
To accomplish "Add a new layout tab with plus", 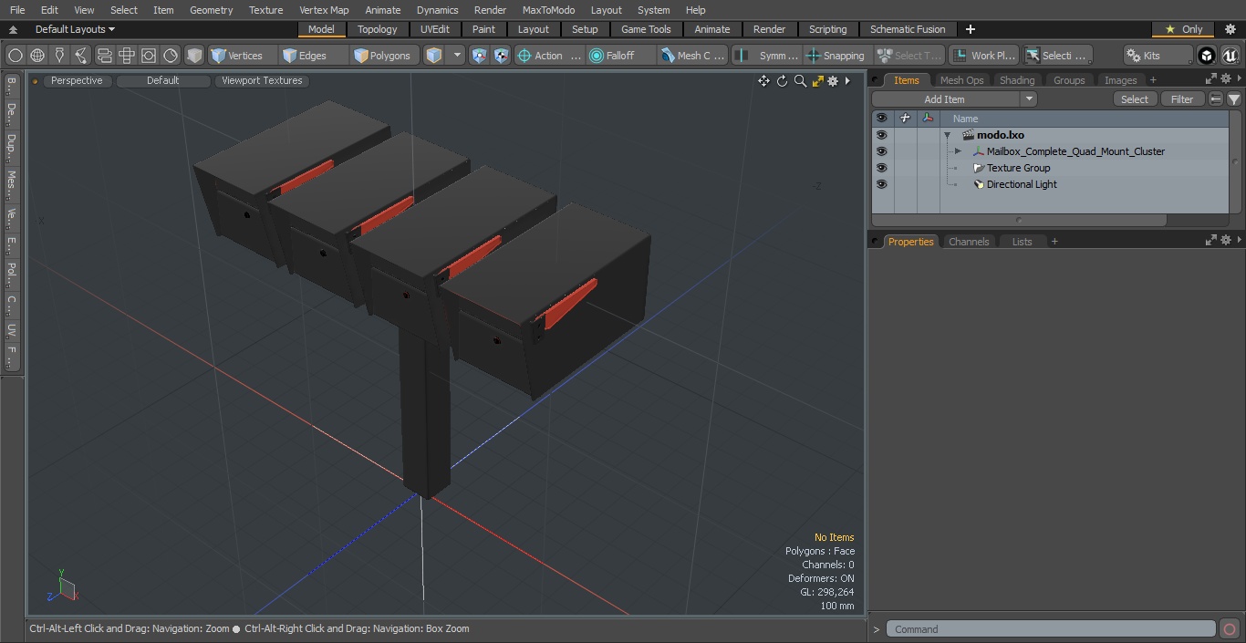I will [x=970, y=29].
